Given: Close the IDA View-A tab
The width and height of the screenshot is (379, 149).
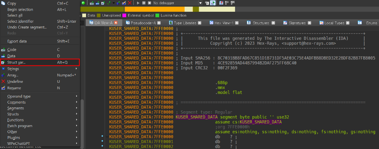Looking at the screenshot, I should pos(116,23).
